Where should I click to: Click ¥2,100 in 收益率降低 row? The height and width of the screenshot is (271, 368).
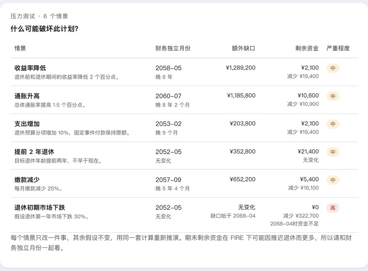310,68
